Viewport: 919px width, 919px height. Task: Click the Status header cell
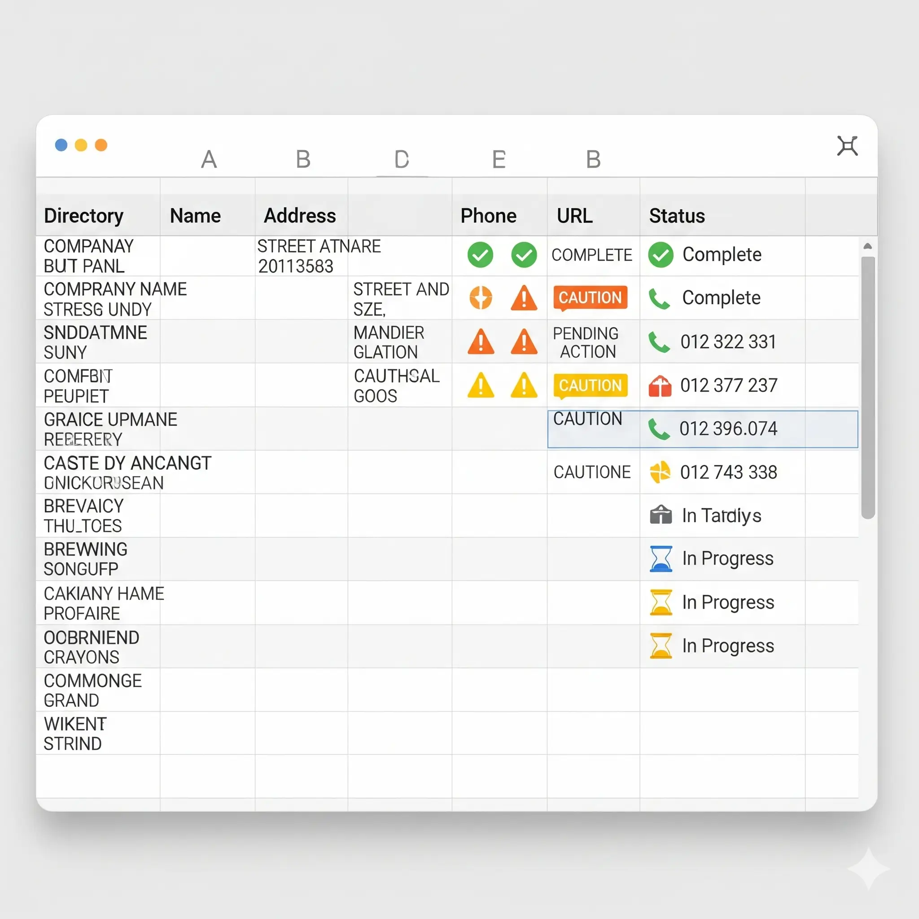(x=722, y=215)
